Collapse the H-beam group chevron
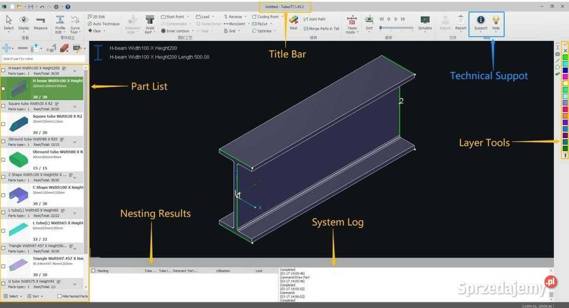This screenshot has width=569, height=308. [x=75, y=70]
